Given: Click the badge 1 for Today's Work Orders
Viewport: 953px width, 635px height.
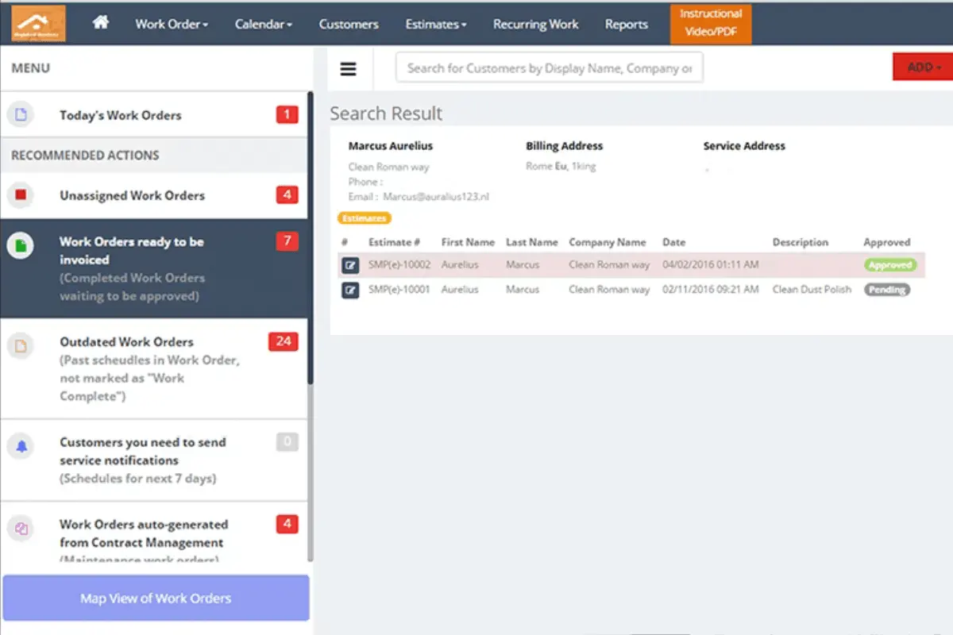Looking at the screenshot, I should [287, 115].
